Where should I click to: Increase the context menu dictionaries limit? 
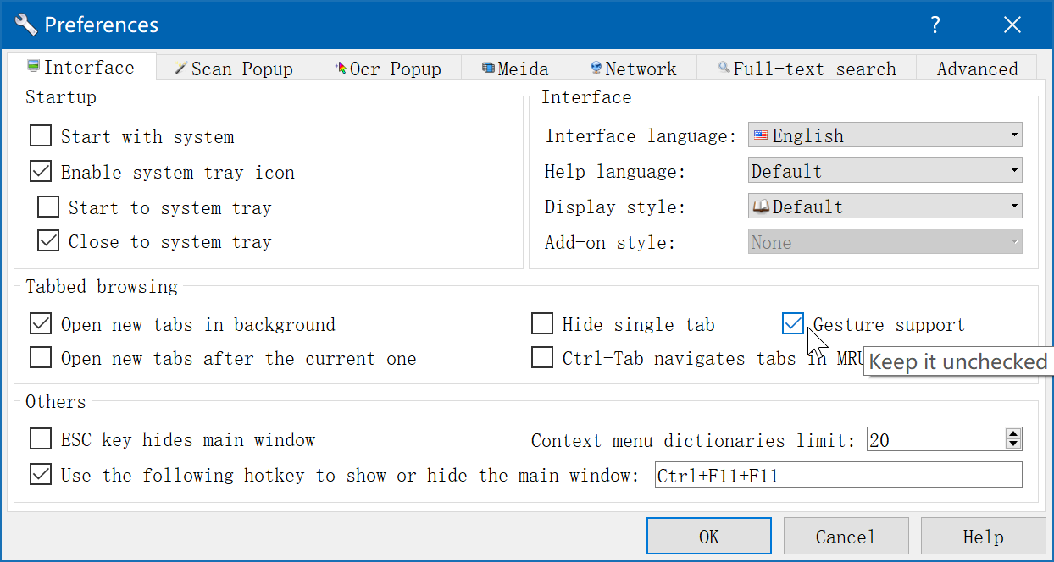(1012, 433)
